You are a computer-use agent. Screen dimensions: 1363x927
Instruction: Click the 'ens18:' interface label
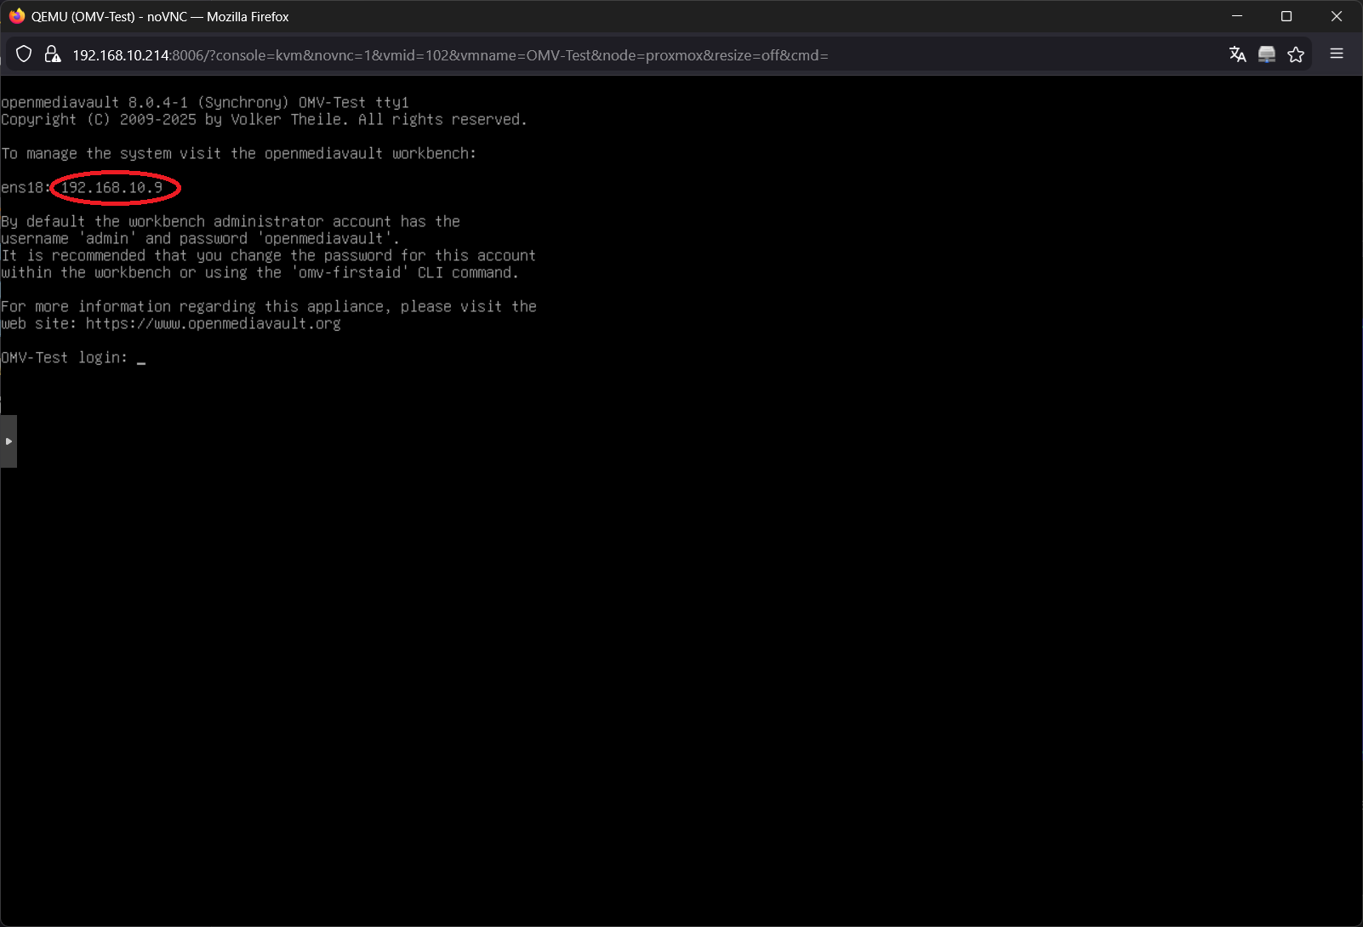(x=26, y=187)
